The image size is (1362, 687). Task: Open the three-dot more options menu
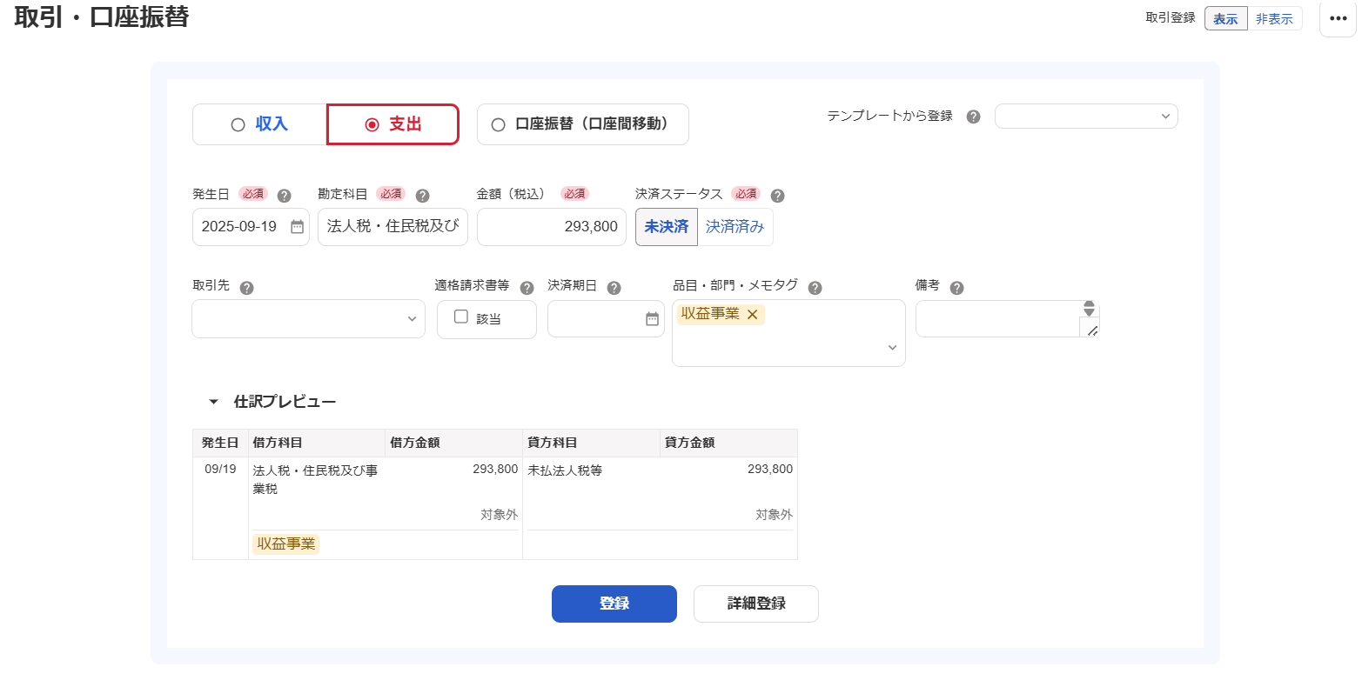[x=1339, y=18]
